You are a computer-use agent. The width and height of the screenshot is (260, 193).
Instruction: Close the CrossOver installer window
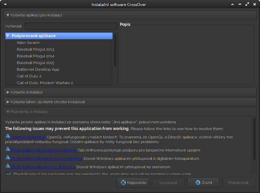[x=255, y=4]
